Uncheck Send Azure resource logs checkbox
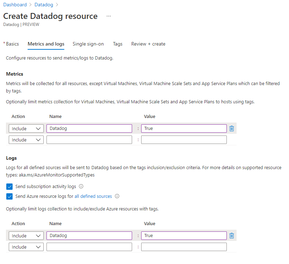The height and width of the screenshot is (264, 289). [9, 196]
